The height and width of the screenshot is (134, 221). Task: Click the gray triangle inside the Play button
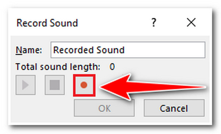tap(25, 85)
